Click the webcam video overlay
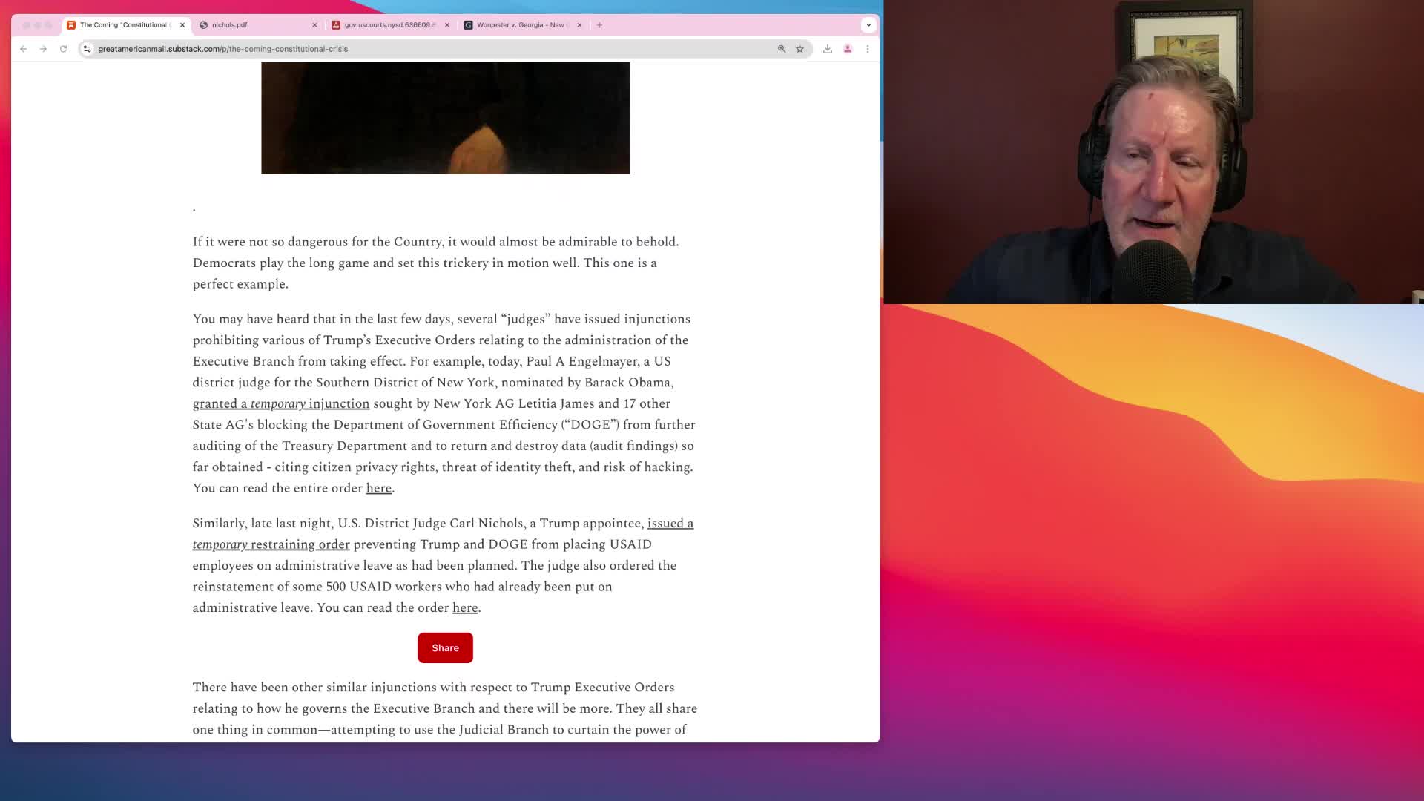Viewport: 1424px width, 801px height. pos(1153,152)
